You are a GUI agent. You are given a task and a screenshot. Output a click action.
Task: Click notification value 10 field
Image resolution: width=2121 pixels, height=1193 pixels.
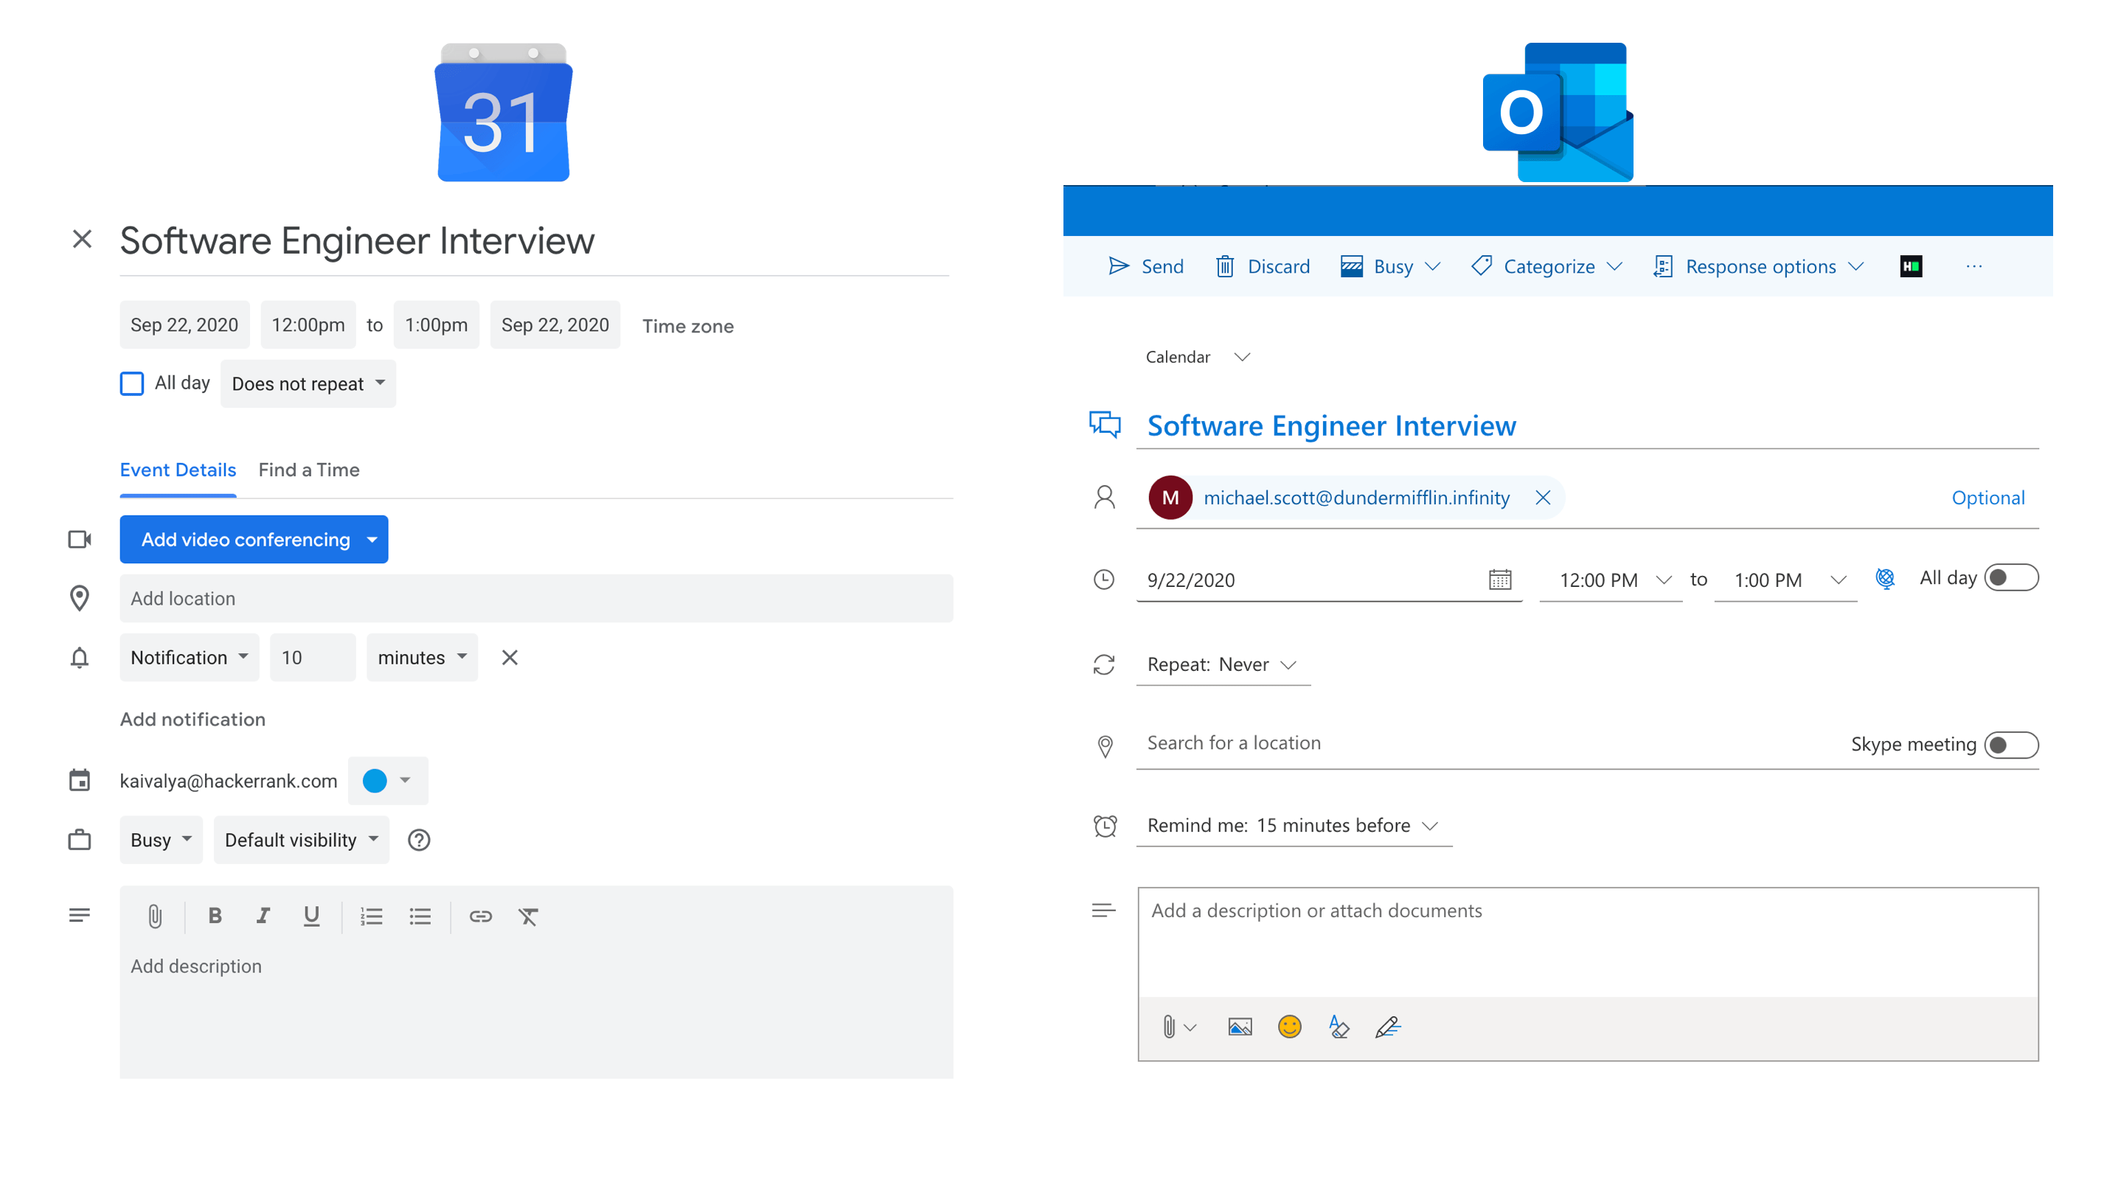point(313,657)
